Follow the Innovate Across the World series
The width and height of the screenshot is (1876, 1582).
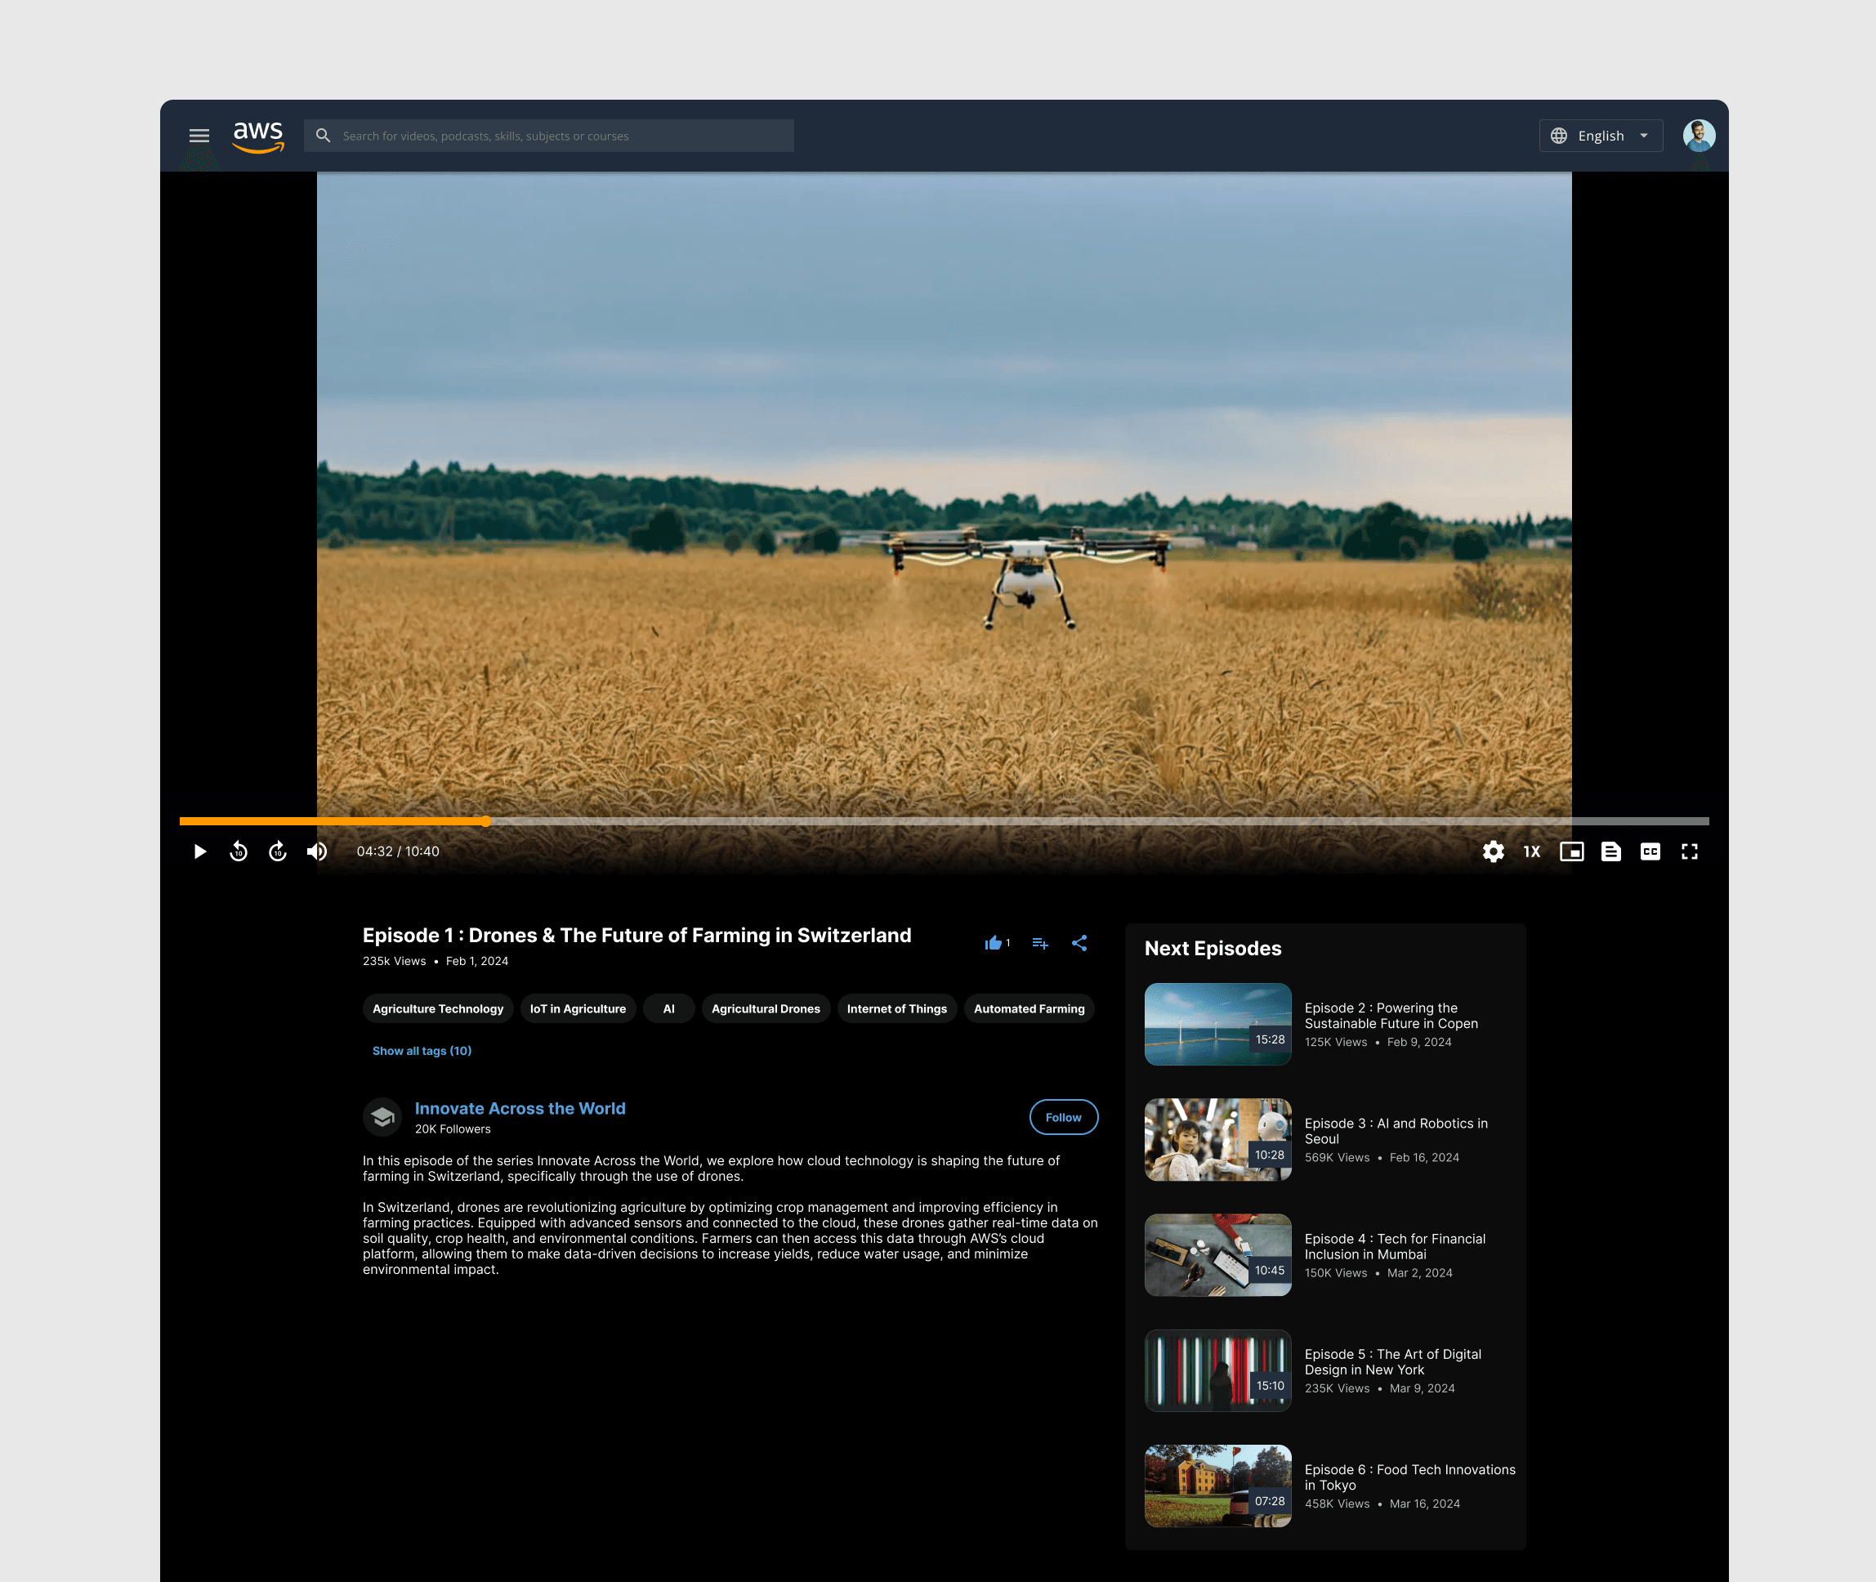pyautogui.click(x=1064, y=1116)
